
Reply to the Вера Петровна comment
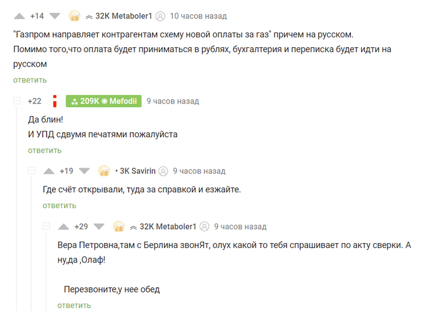74,305
